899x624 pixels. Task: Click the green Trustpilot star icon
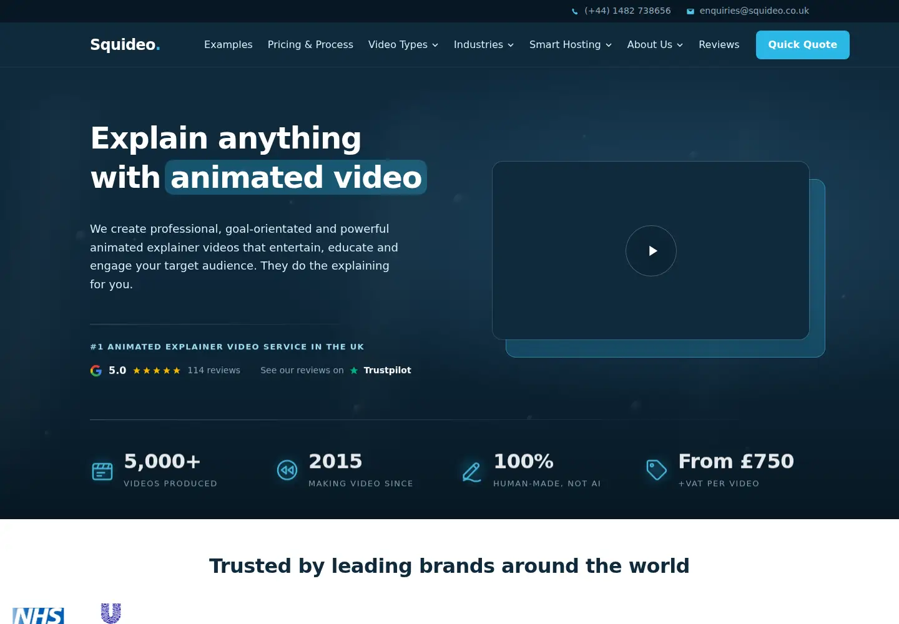point(354,371)
